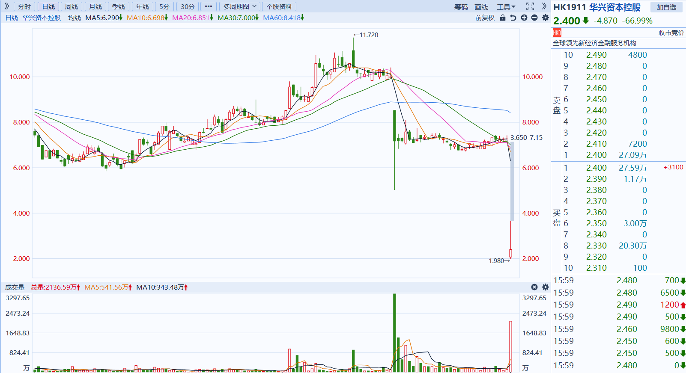Zoom out with the minus icon
This screenshot has height=373, width=686.
534,18
